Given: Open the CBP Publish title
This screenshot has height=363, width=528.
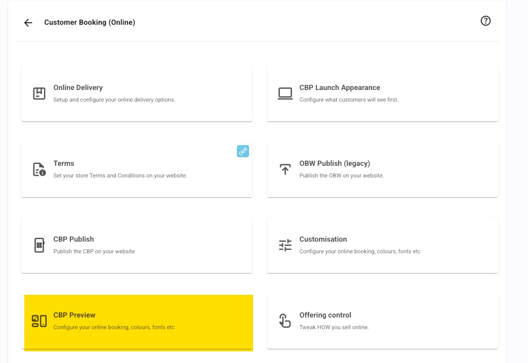Looking at the screenshot, I should (x=73, y=239).
